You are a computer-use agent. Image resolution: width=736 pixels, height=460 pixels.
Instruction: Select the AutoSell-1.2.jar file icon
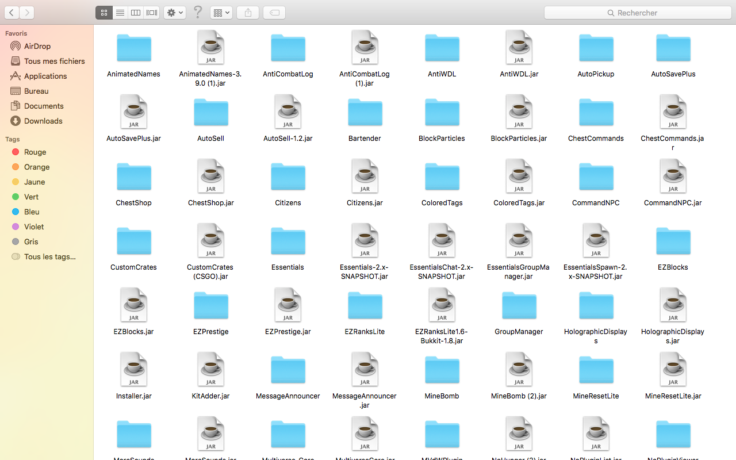(288, 112)
